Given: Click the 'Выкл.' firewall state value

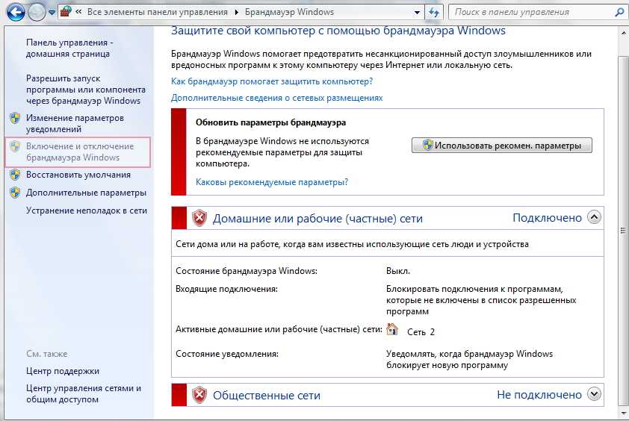Looking at the screenshot, I should 398,271.
